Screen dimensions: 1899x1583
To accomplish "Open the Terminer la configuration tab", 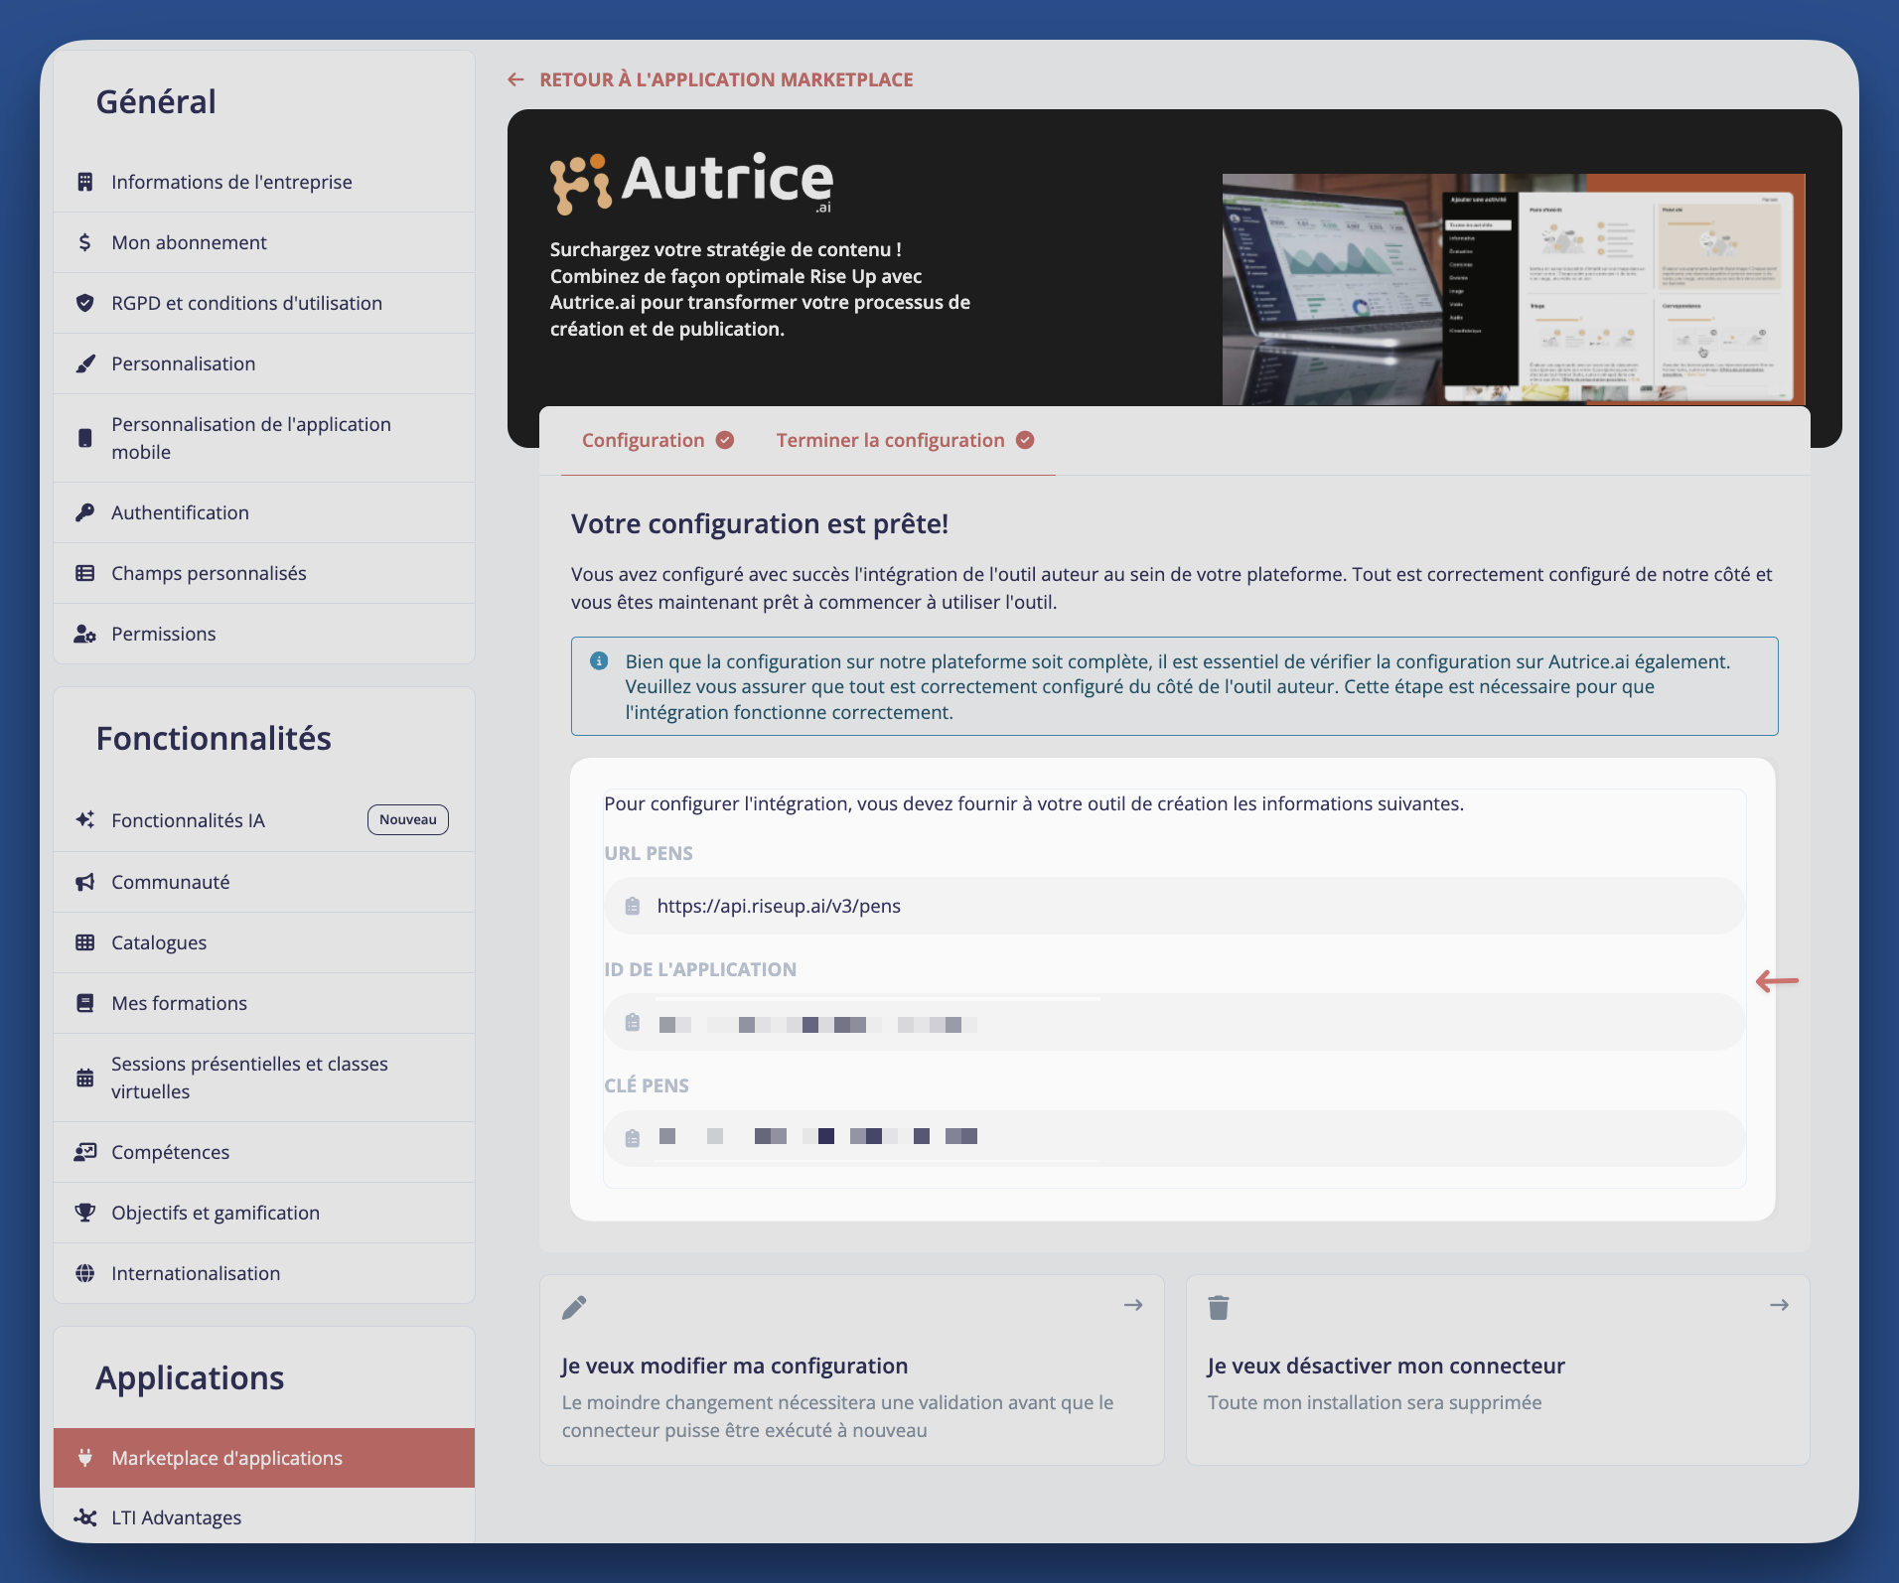I will click(891, 439).
